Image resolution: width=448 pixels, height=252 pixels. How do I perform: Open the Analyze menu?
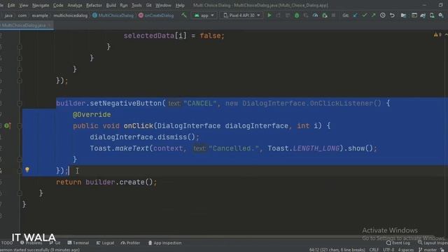75,5
